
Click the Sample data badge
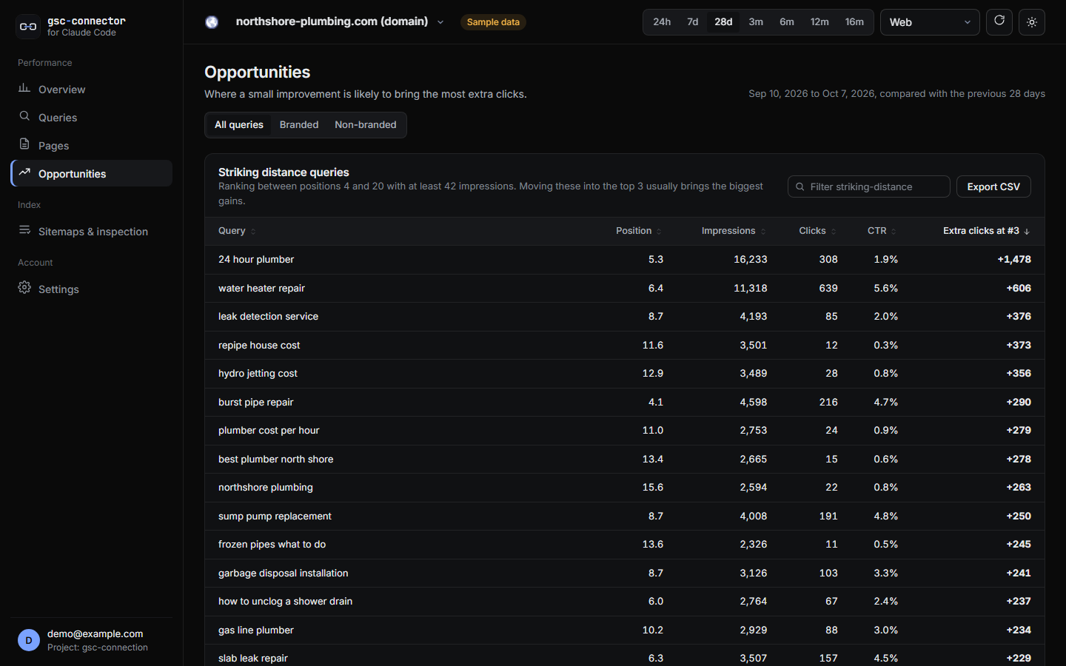(x=493, y=22)
